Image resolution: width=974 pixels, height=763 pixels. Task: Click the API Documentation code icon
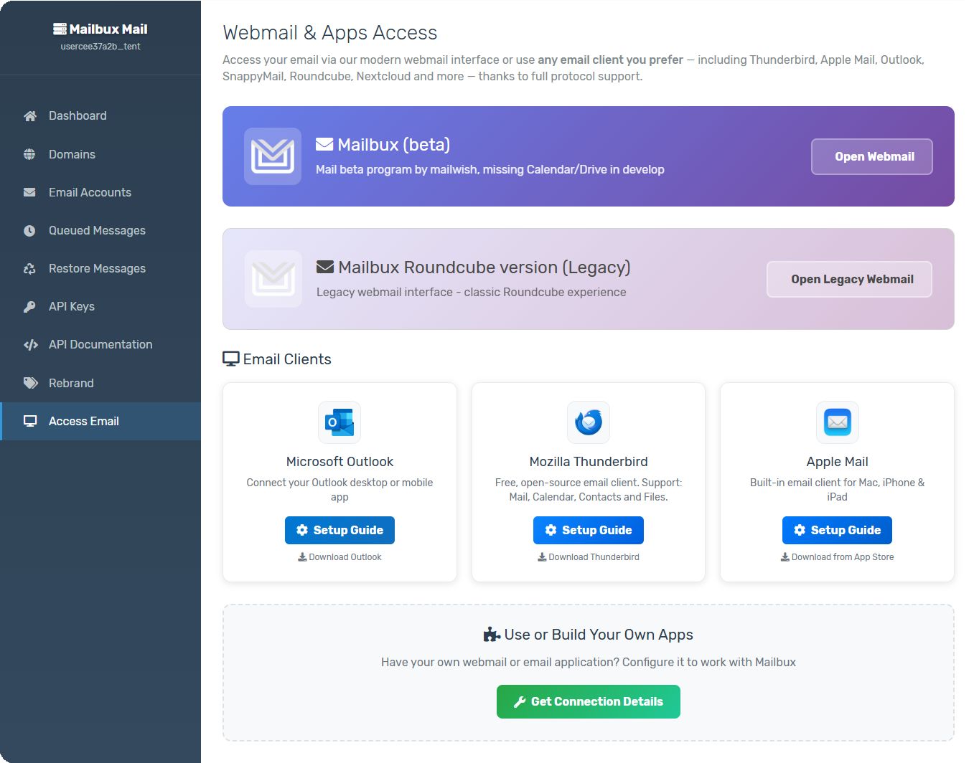coord(31,345)
